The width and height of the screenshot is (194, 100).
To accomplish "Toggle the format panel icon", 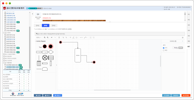I will pos(183,38).
